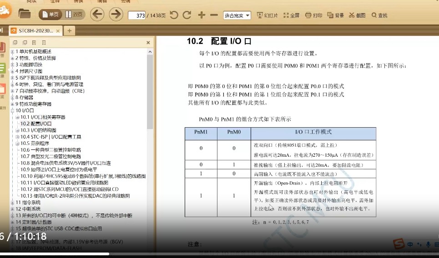Open the orange thumbnail sidebar icon
The image size is (439, 258).
click(x=2, y=89)
